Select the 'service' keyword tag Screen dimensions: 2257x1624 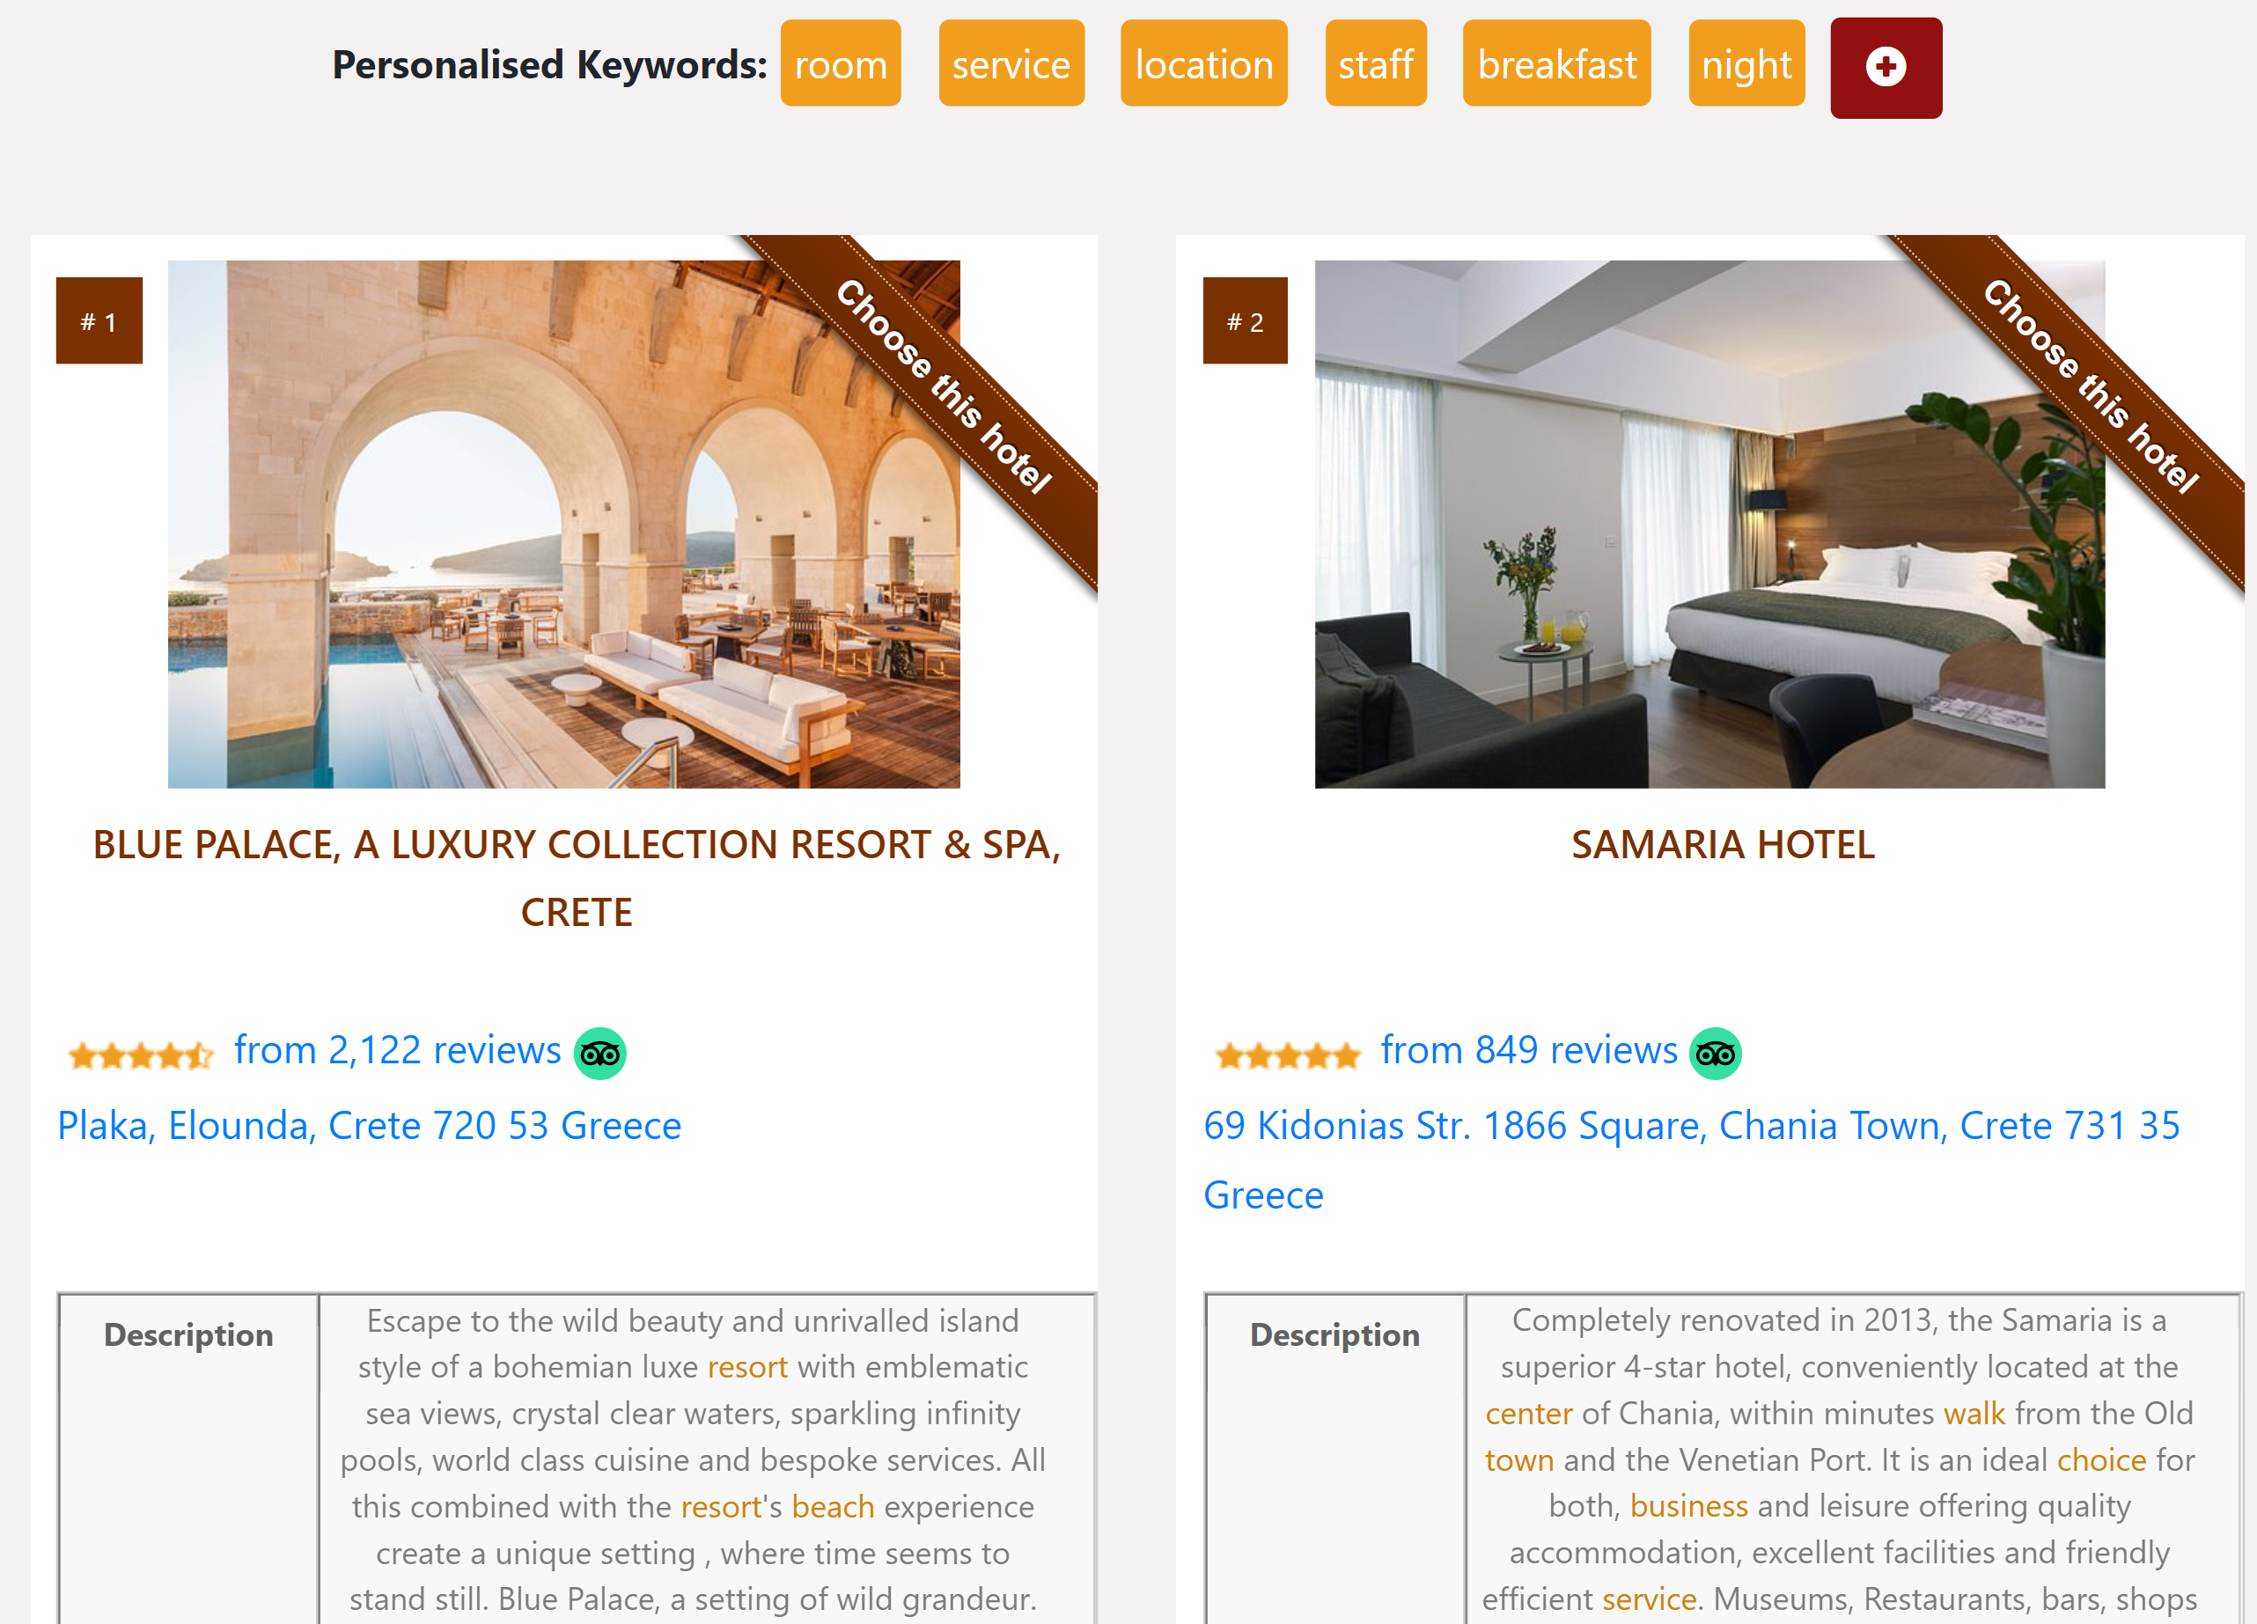(x=1011, y=62)
